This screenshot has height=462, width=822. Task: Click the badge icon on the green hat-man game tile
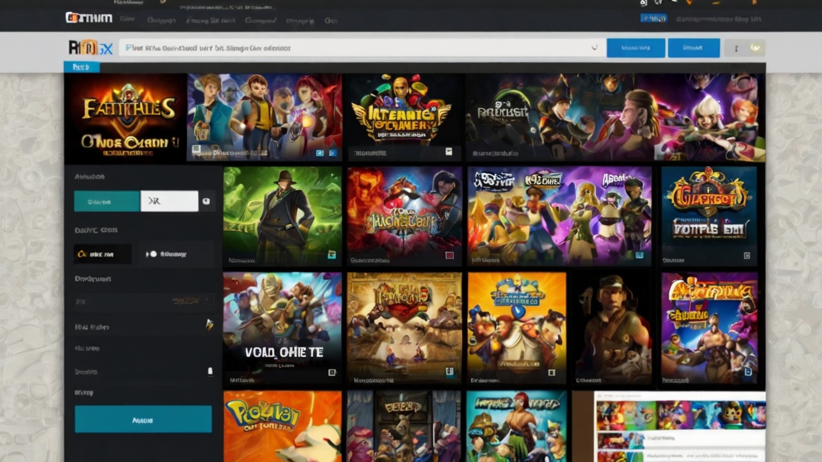(331, 255)
